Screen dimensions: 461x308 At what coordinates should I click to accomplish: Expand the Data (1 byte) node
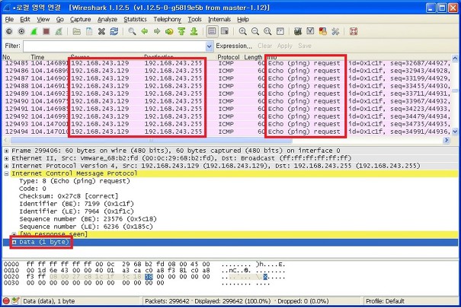14,242
